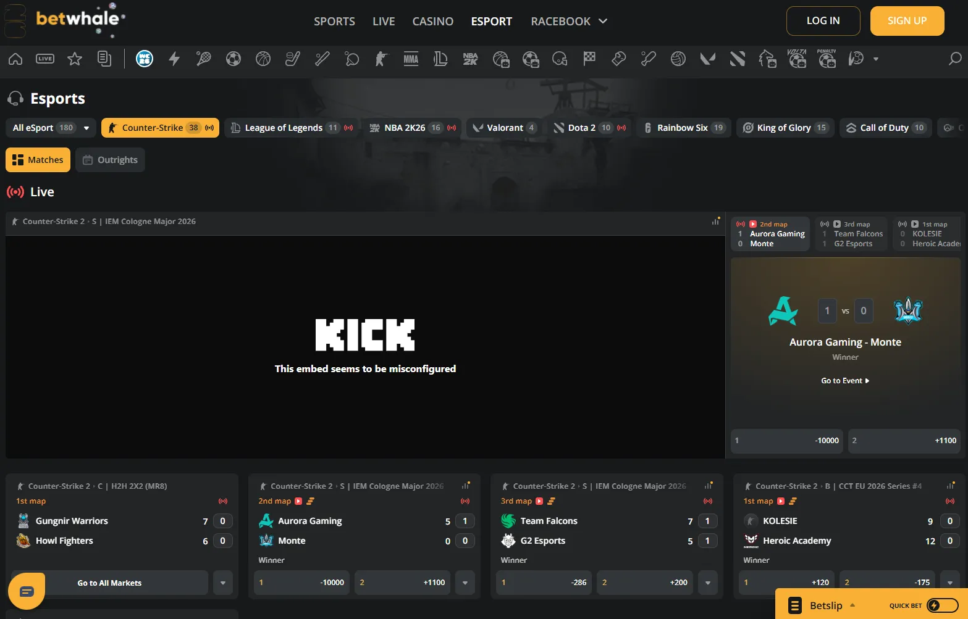Open the bet history documents icon

coord(104,59)
